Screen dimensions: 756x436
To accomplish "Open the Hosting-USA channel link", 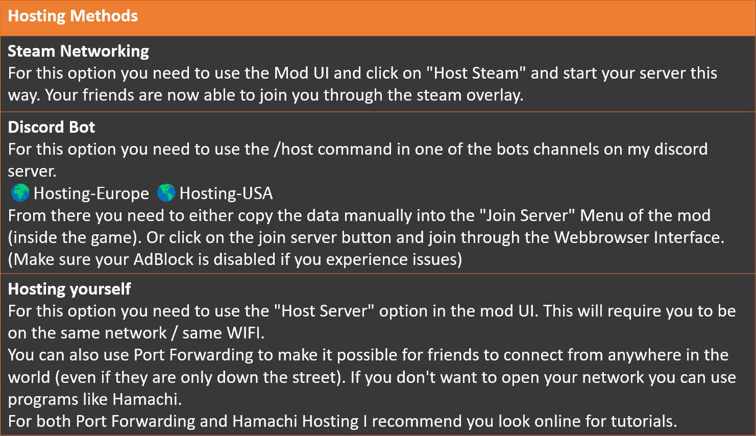I will (226, 193).
